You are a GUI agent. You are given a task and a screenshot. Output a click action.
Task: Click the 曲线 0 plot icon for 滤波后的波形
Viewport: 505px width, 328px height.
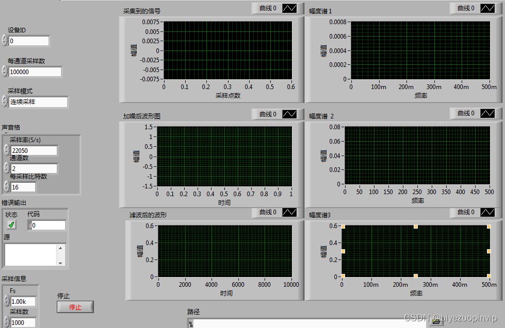289,212
